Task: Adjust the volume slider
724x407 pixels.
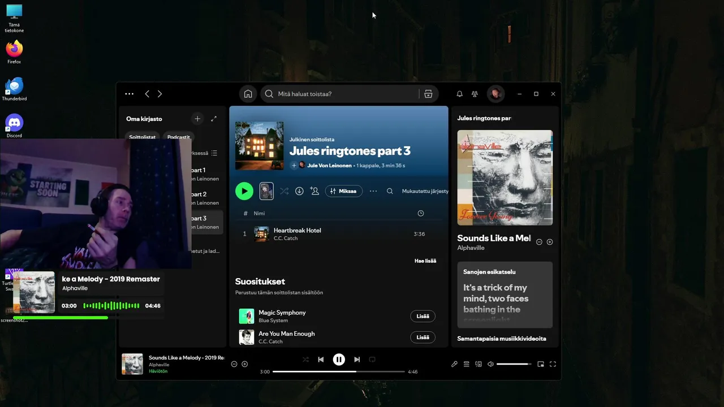Action: click(x=514, y=364)
